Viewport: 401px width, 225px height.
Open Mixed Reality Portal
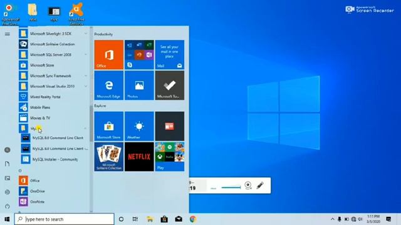click(53, 97)
